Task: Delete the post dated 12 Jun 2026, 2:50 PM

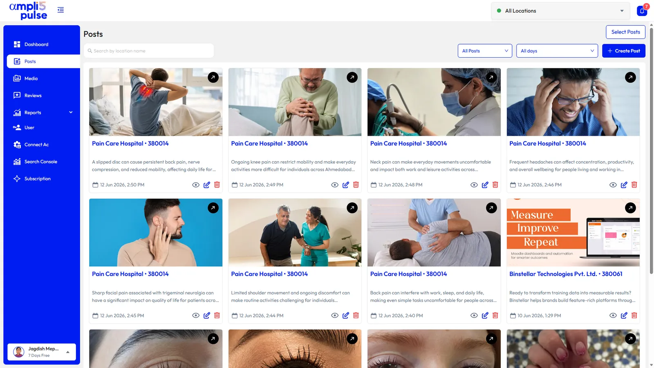Action: pos(217,185)
